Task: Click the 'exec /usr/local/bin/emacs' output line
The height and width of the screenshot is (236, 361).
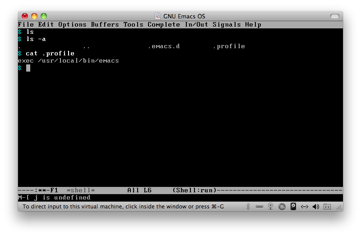Action: (x=69, y=61)
